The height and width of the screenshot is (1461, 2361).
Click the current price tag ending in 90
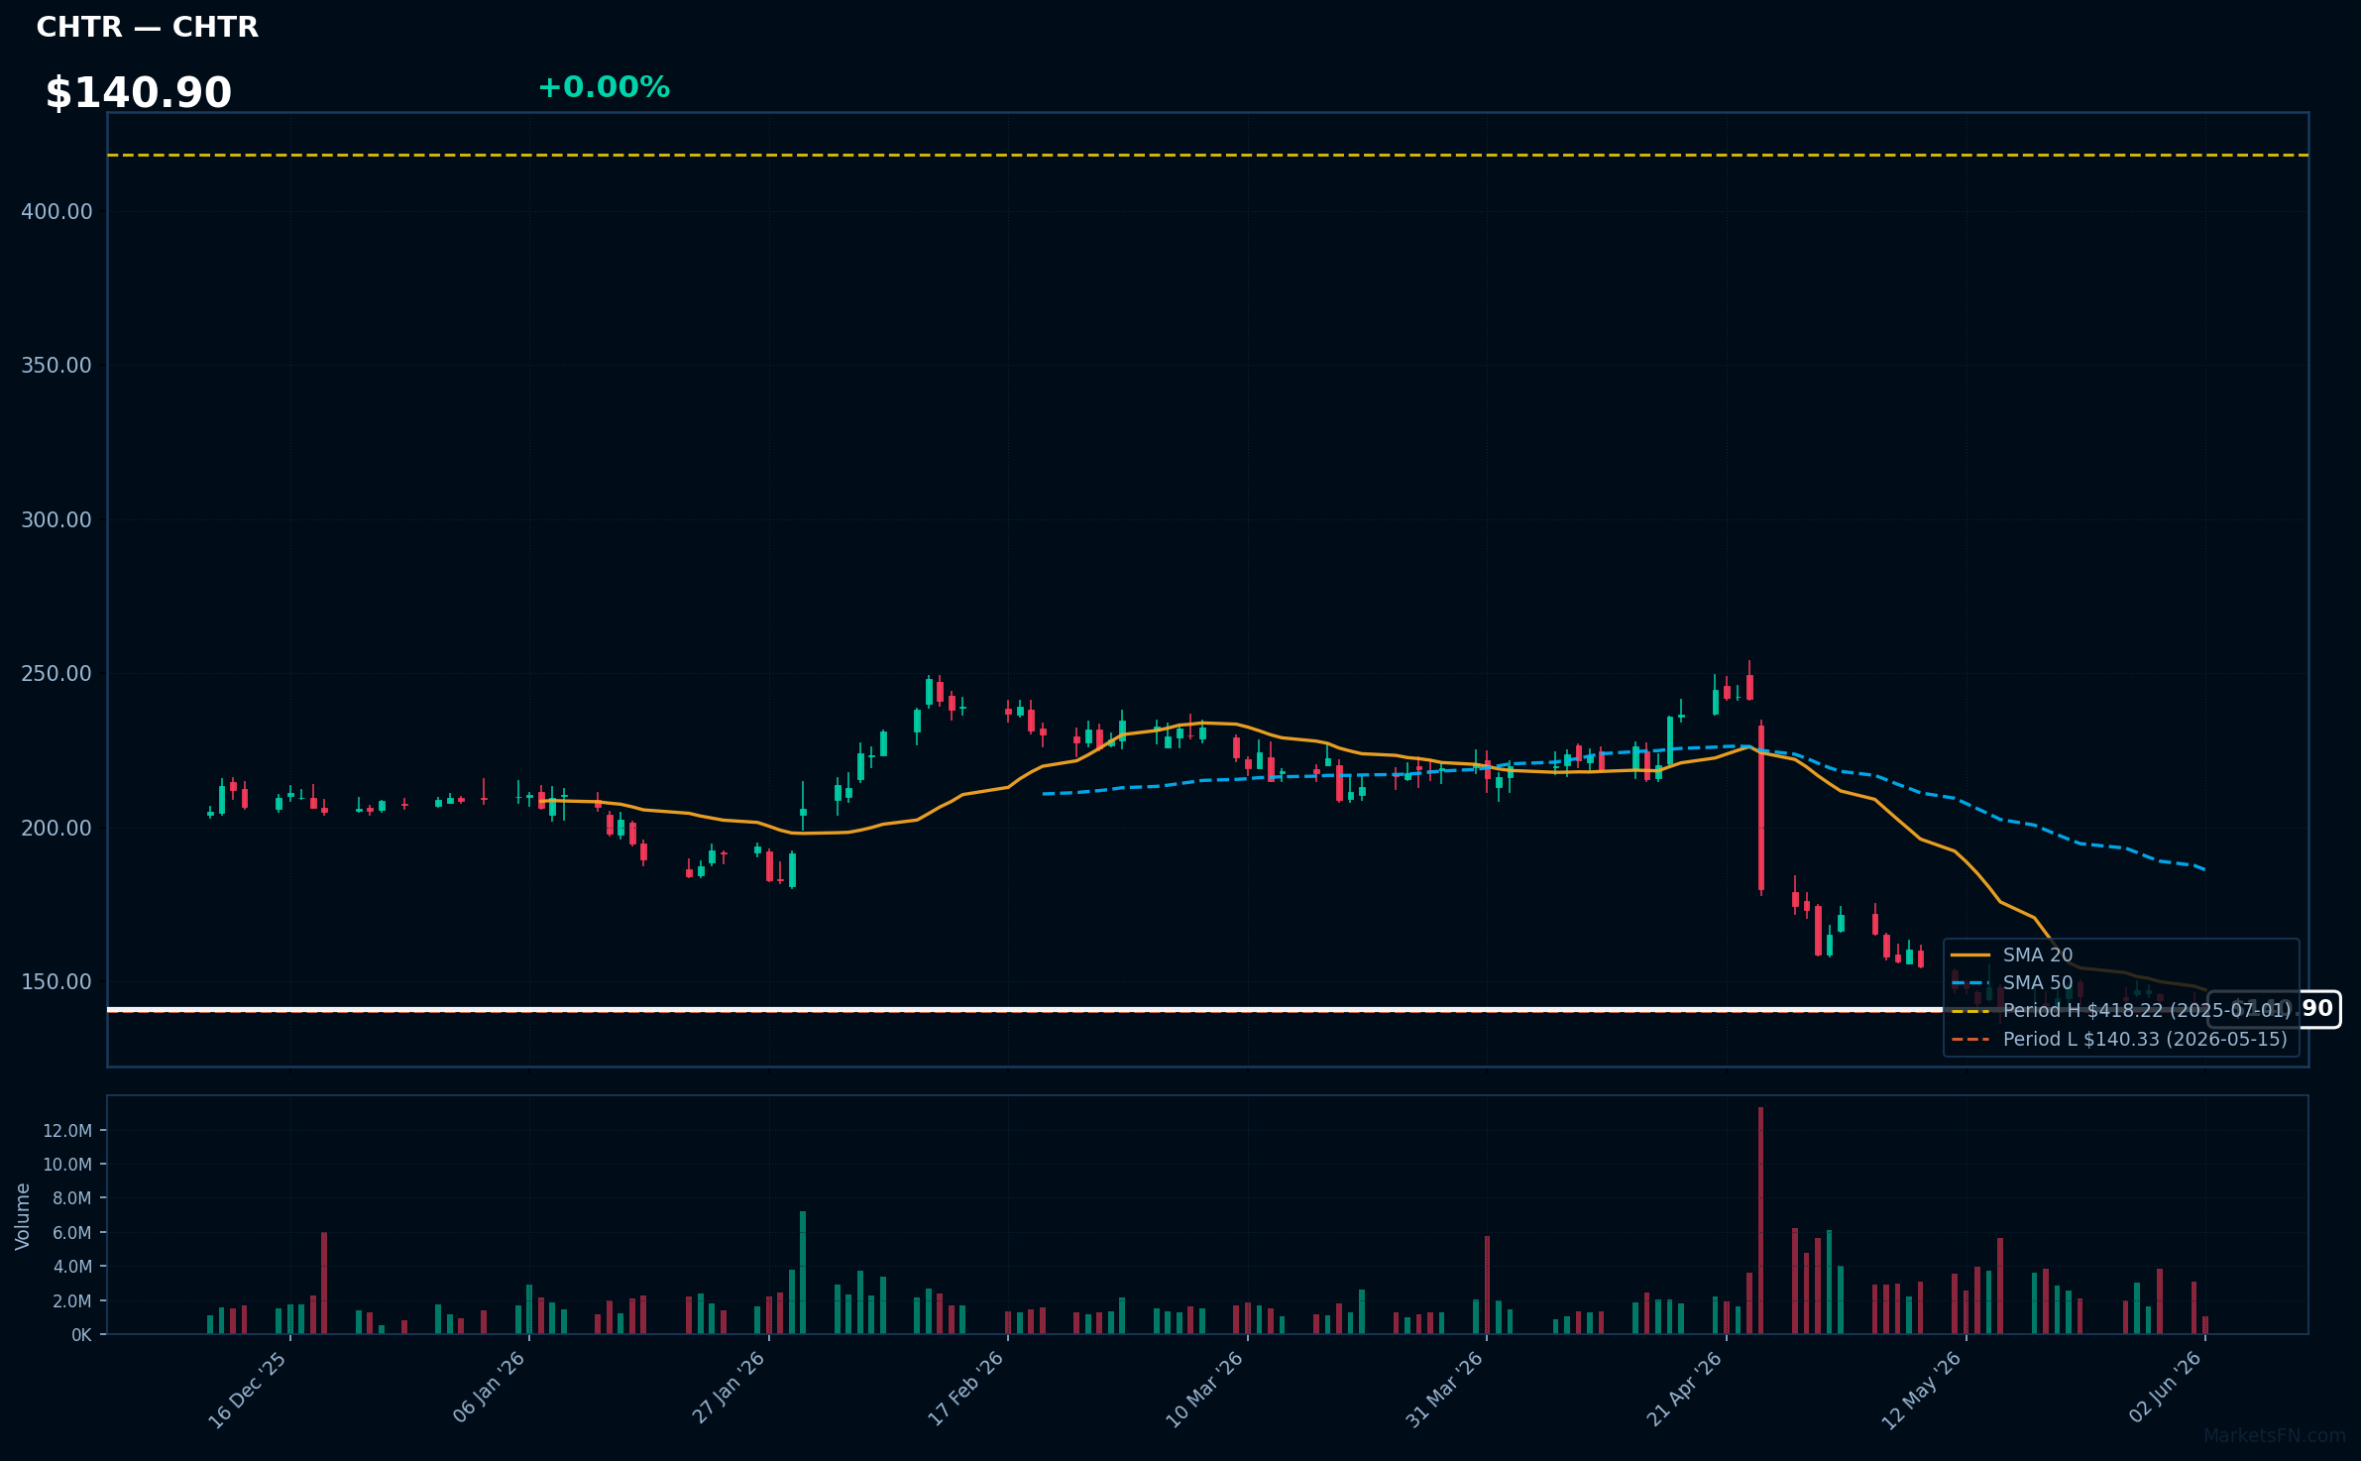click(x=2274, y=1009)
